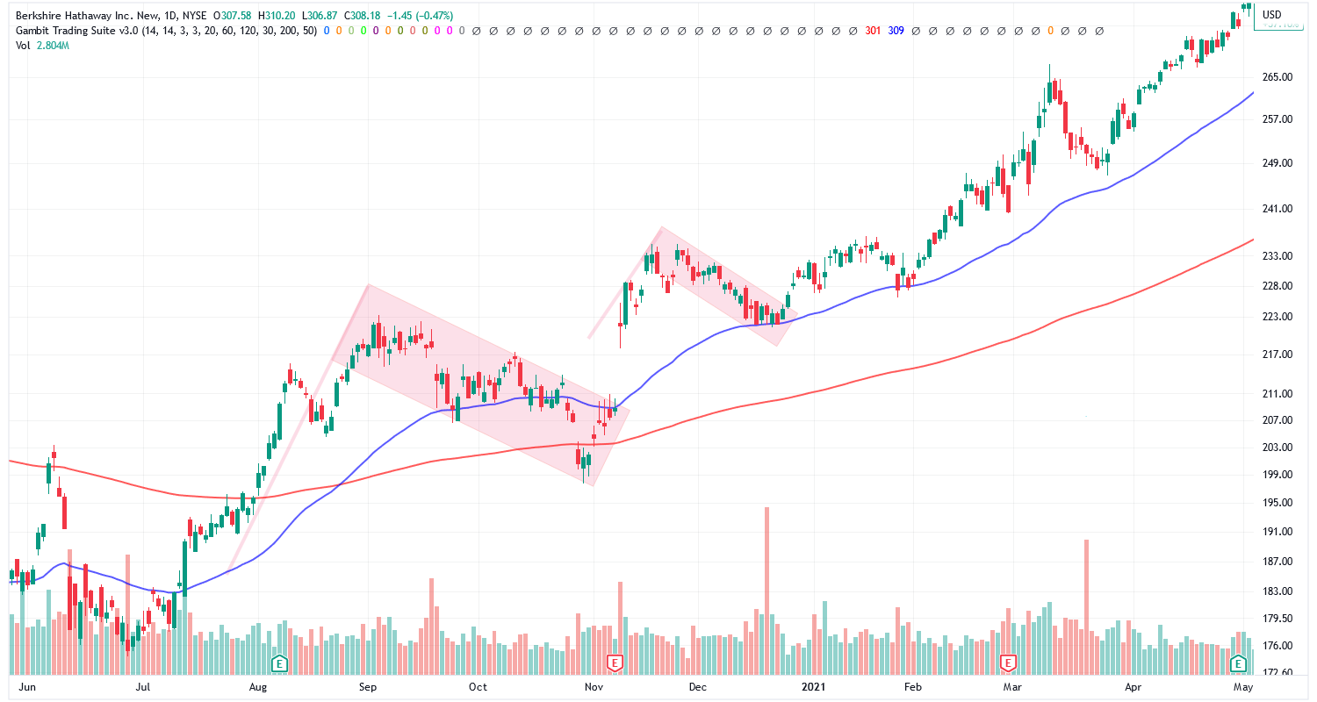
Task: Click the 249.00 price axis label
Action: point(1276,163)
